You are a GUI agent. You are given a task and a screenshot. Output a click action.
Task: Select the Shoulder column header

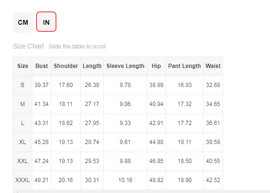click(x=66, y=66)
